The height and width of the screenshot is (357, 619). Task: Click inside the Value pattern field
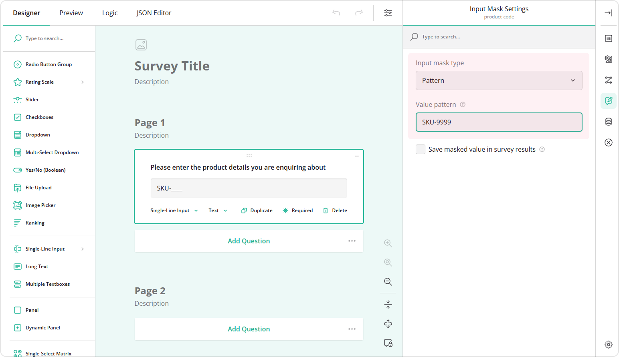pyautogui.click(x=499, y=122)
